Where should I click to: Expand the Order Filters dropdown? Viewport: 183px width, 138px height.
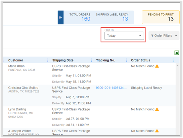tap(176, 36)
